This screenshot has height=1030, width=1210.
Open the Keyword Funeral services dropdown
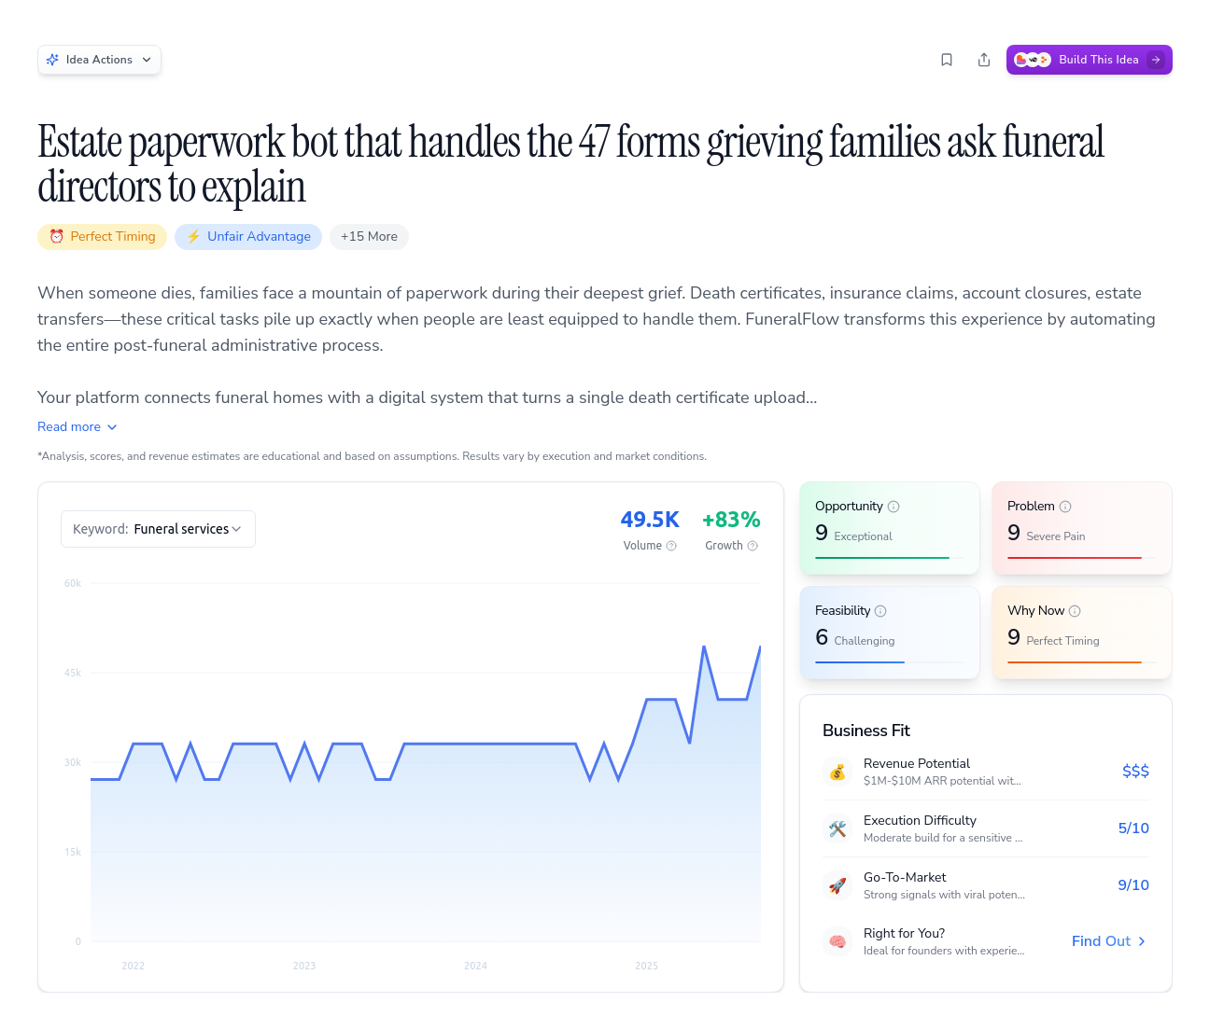coord(158,529)
